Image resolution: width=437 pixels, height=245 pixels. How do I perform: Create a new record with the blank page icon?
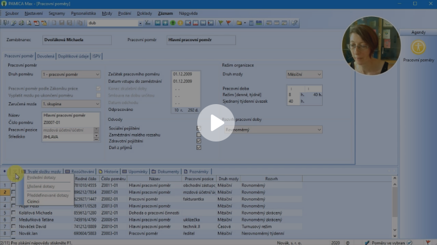tap(54, 23)
